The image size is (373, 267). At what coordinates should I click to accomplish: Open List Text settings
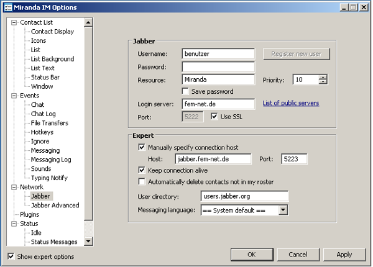pos(42,68)
